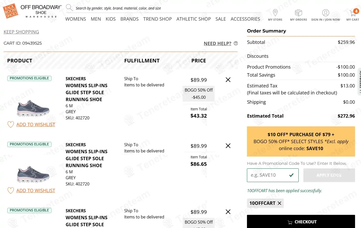The image size is (361, 228).
Task: Remove third Skechers shoe from cart
Action: 228,212
